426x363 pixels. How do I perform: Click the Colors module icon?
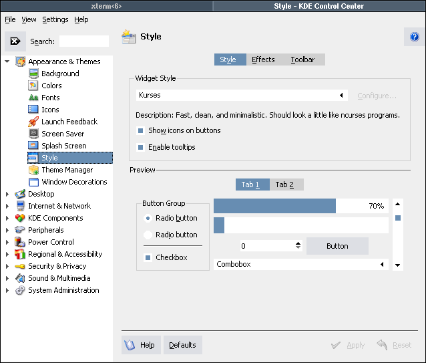point(33,86)
